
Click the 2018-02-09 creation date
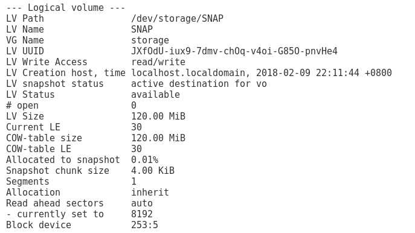(x=283, y=72)
